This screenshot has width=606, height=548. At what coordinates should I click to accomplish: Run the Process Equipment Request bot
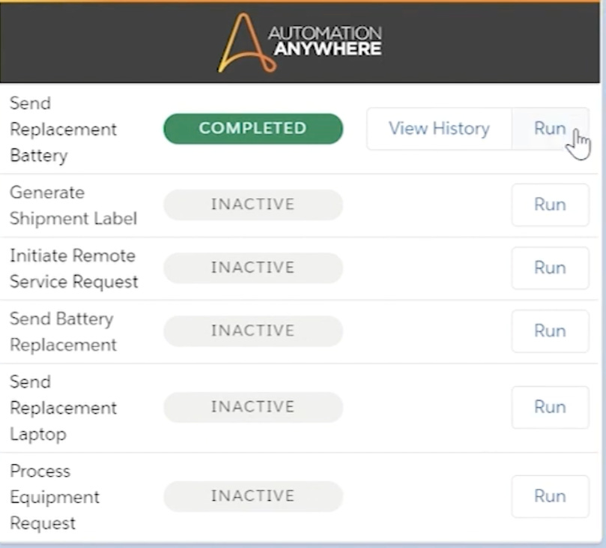click(x=550, y=496)
